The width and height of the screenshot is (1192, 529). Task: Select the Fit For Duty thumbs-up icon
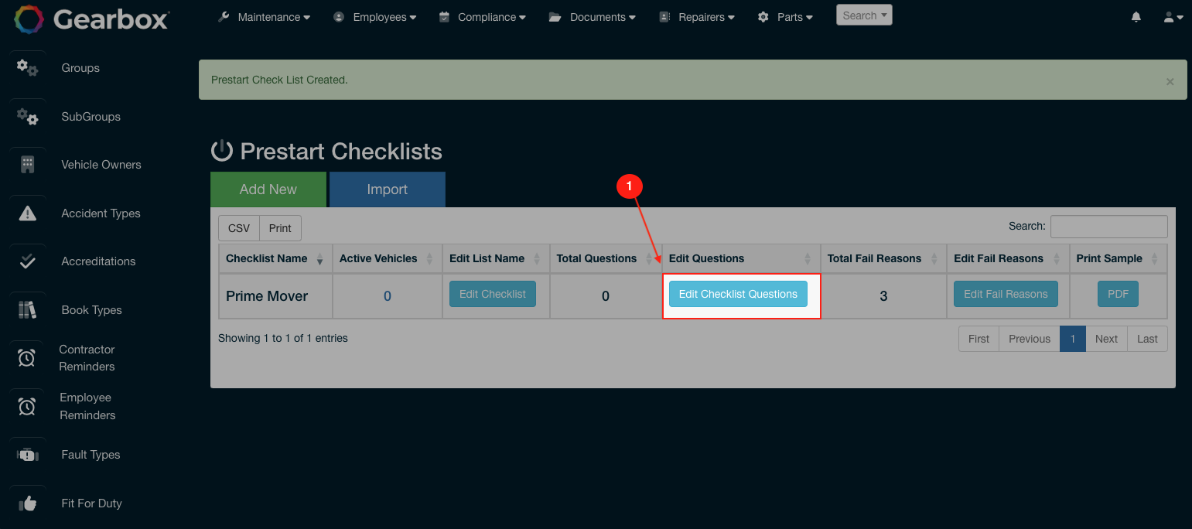click(27, 503)
